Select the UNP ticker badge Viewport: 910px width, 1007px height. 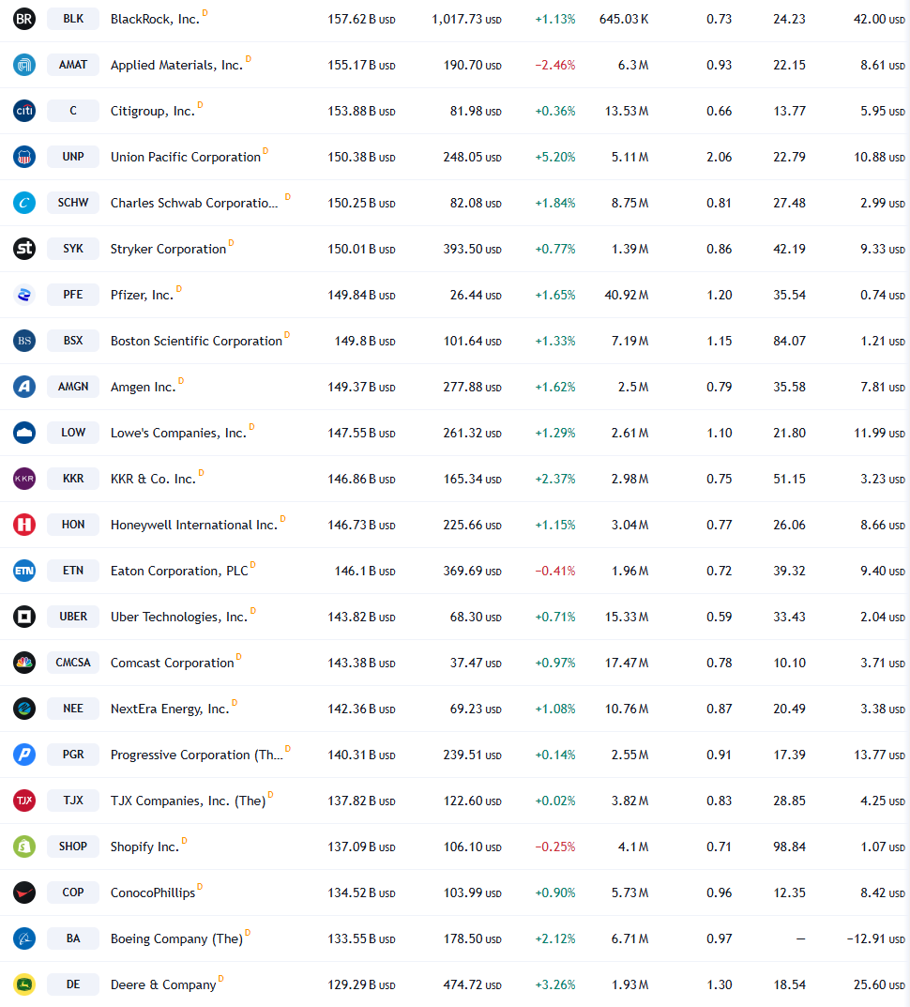73,157
